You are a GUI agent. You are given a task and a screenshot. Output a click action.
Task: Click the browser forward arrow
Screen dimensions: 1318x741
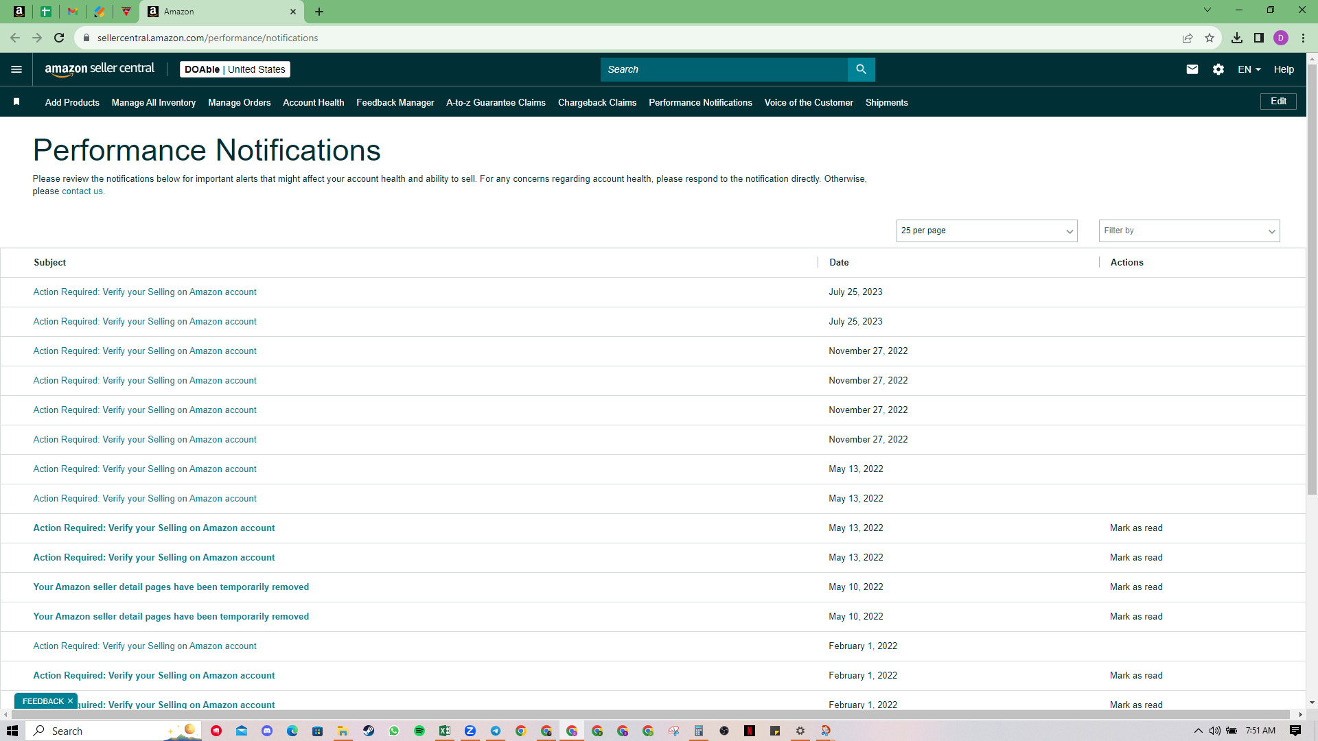pyautogui.click(x=37, y=38)
